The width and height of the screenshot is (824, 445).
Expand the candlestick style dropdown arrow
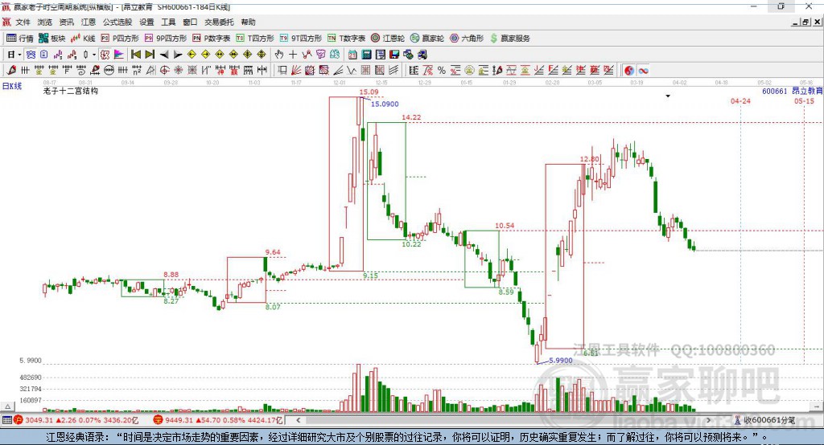point(93,55)
